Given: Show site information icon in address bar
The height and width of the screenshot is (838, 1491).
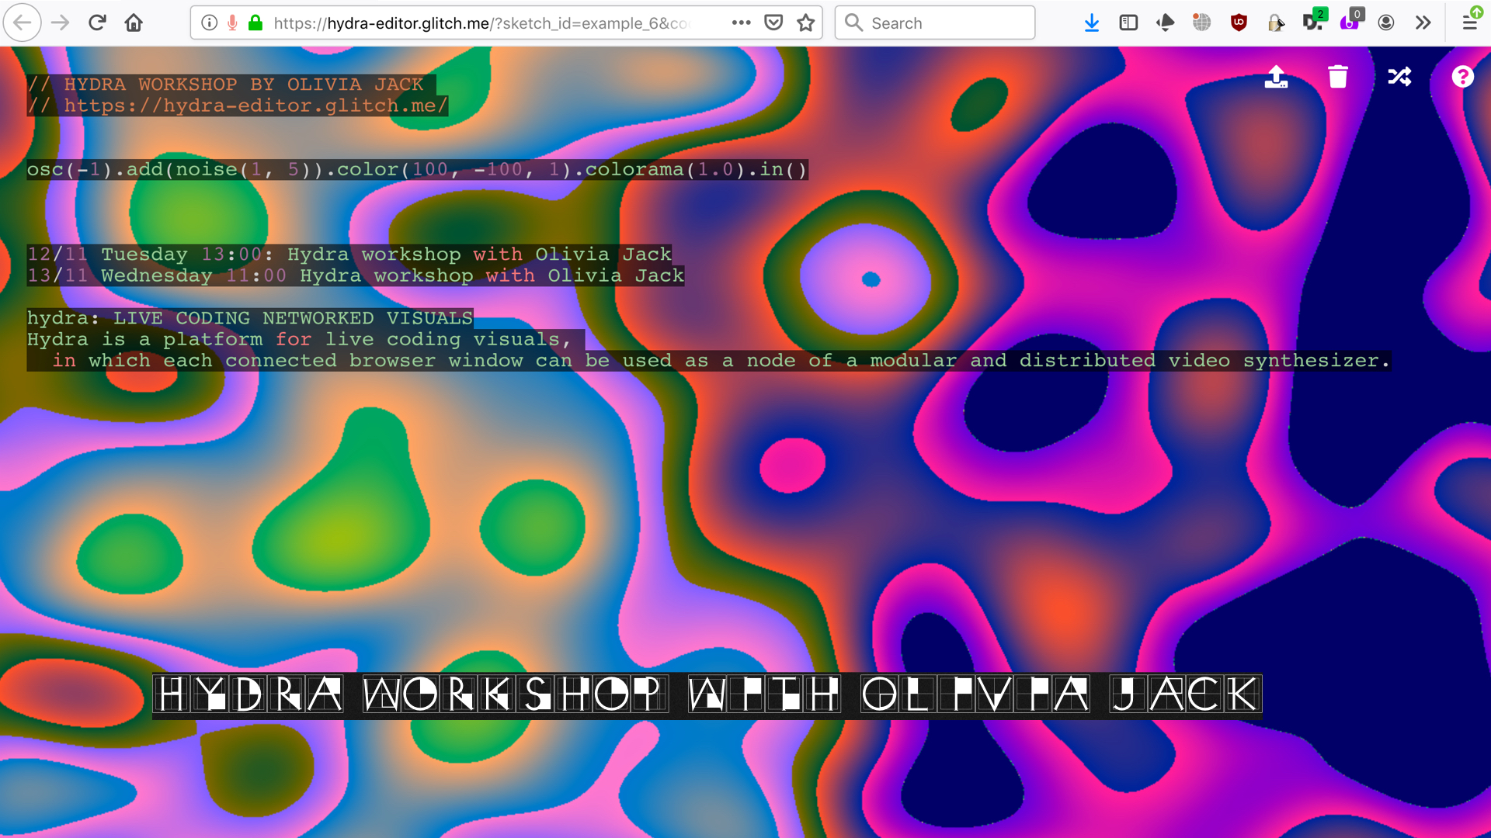Looking at the screenshot, I should [209, 23].
